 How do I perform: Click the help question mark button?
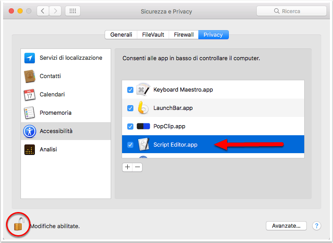(316, 226)
